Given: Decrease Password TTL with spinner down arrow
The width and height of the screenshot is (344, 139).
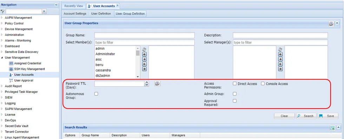Looking at the screenshot, I should pos(147,85).
